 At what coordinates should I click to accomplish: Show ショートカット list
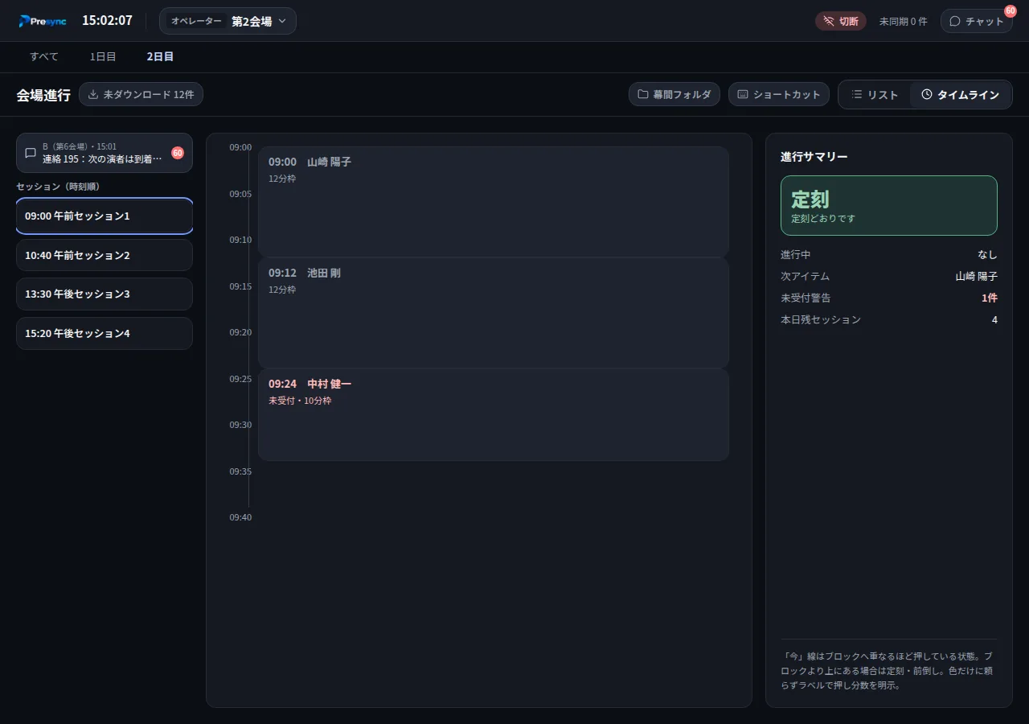pos(778,94)
